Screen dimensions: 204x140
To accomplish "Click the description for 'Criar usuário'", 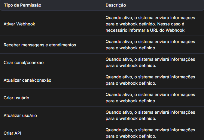I will (x=150, y=98).
